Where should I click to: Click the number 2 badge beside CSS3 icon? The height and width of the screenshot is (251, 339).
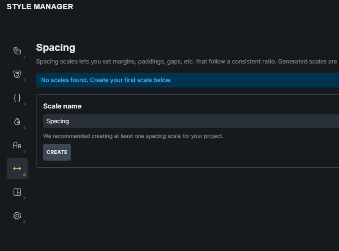[x=24, y=81]
